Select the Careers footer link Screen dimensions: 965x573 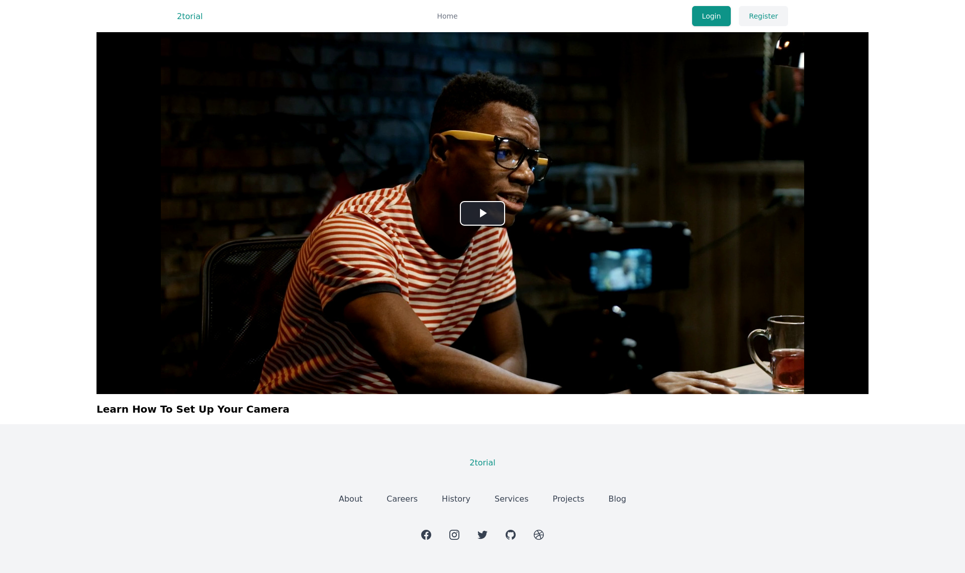tap(402, 499)
